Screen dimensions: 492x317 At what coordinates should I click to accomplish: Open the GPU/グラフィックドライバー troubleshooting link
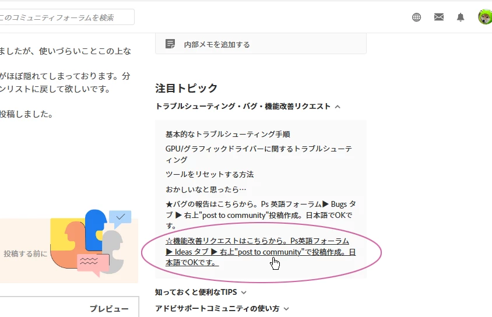259,154
